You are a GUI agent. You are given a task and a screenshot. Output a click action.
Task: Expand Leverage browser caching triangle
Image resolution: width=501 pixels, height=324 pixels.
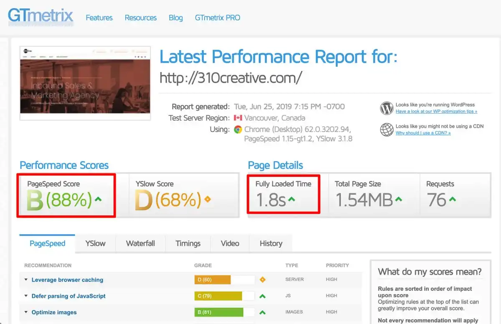tap(26, 280)
